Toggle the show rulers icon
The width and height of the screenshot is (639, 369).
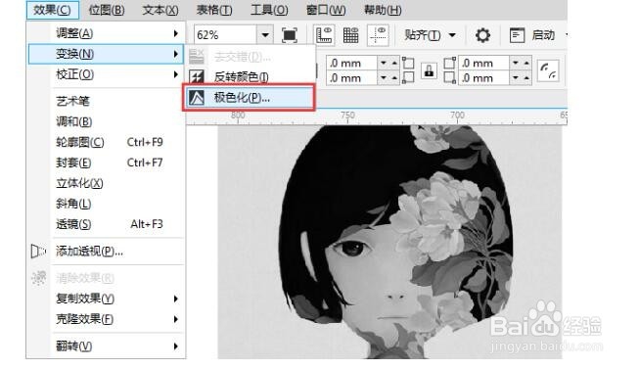pos(324,35)
